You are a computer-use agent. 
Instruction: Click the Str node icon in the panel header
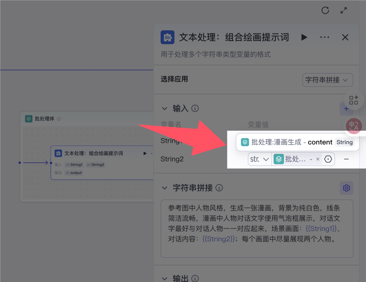(x=167, y=37)
